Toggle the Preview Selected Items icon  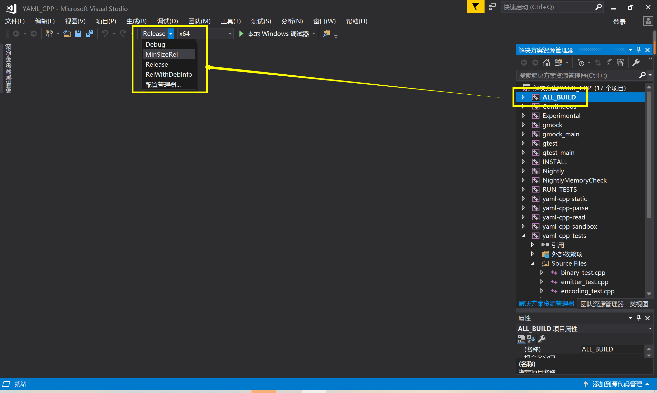(x=621, y=63)
